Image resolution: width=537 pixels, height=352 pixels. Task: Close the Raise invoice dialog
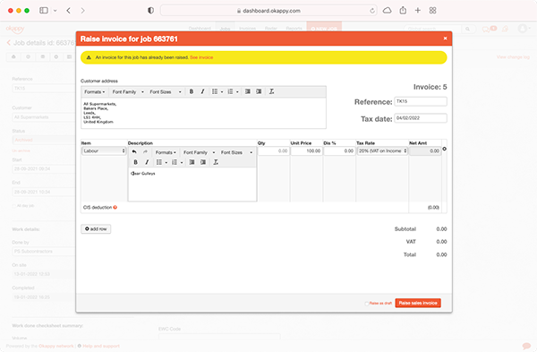coord(445,39)
